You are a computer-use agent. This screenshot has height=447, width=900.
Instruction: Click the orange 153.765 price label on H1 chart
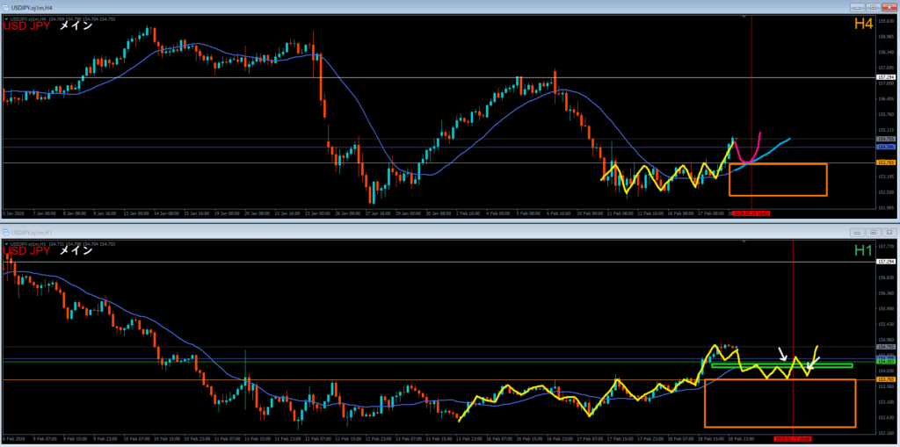886,379
